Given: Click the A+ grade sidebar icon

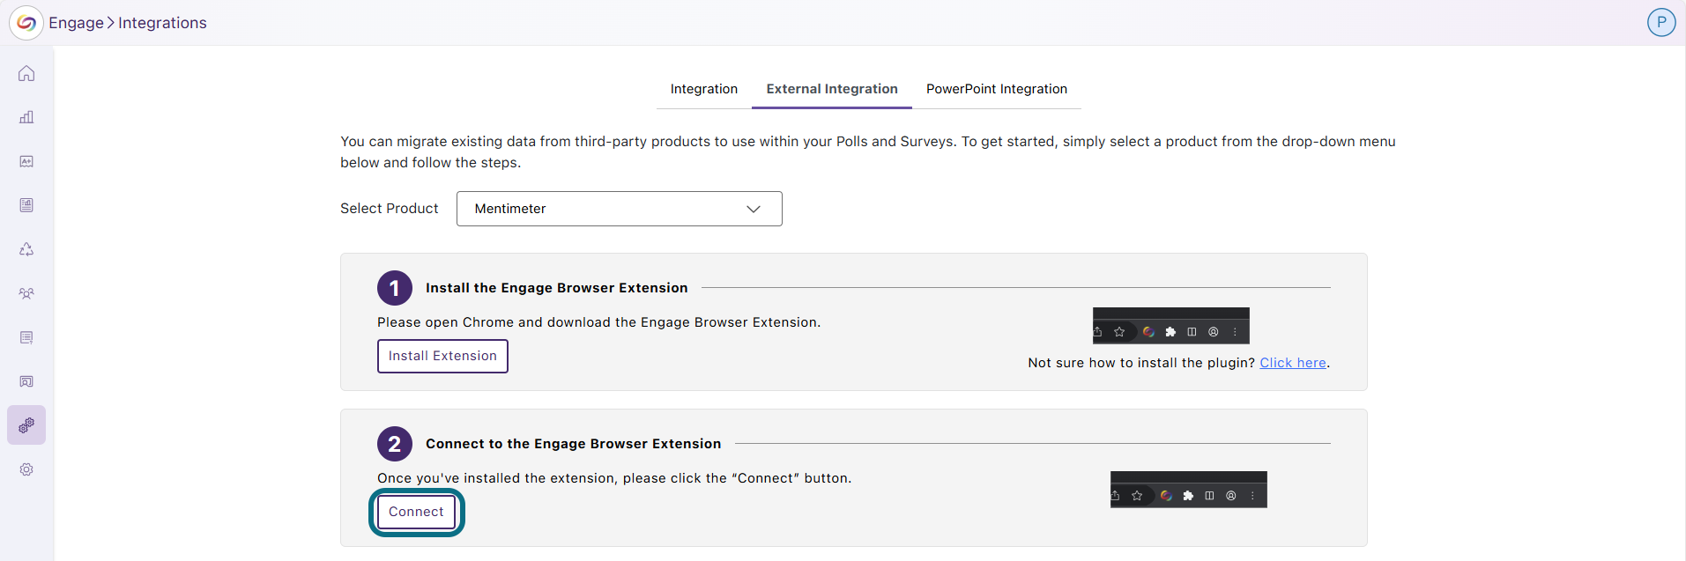Looking at the screenshot, I should tap(26, 161).
